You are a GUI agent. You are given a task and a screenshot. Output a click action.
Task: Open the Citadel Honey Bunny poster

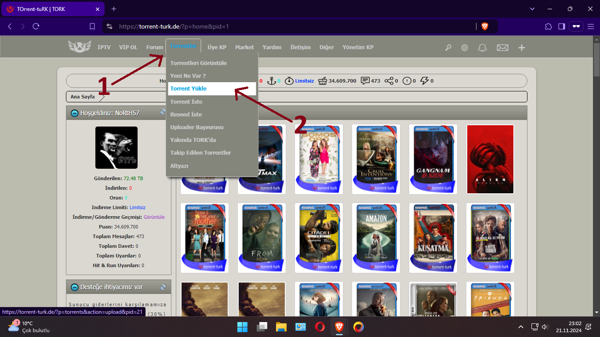point(319,238)
